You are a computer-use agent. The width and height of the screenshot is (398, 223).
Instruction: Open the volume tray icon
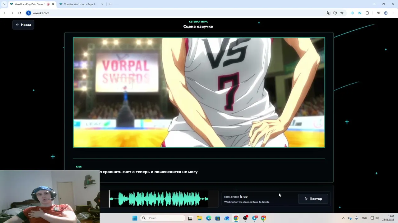pos(377,218)
